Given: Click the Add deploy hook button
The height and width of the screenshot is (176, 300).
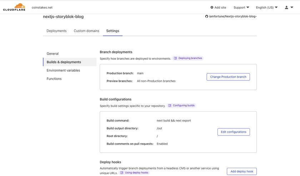Looking at the screenshot, I should 242,171.
